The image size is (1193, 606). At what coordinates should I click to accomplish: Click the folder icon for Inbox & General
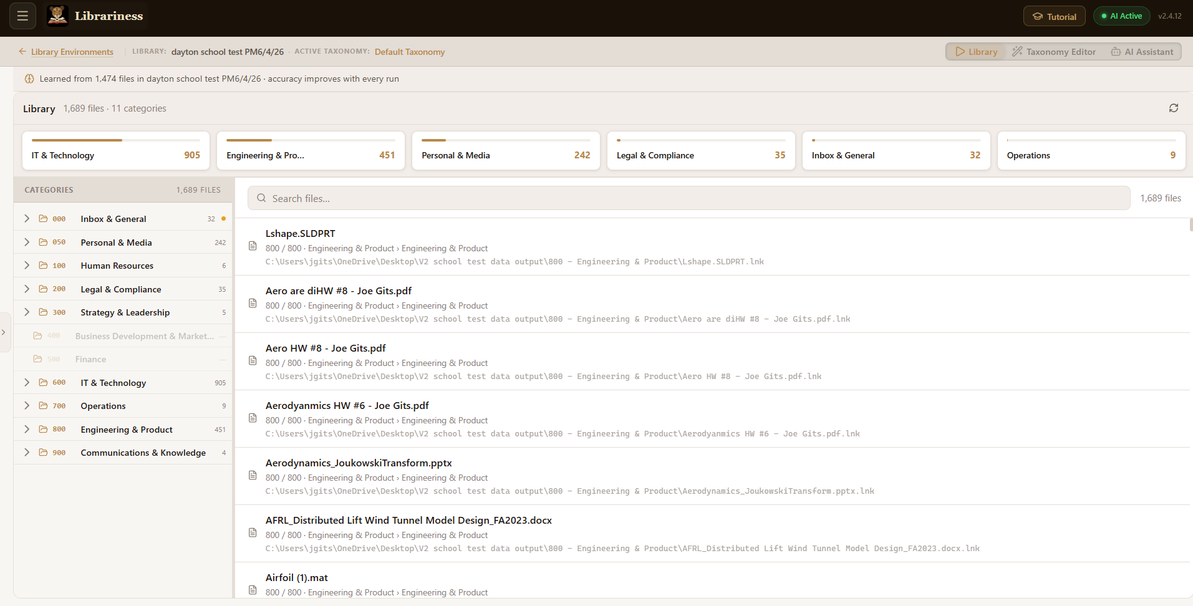pos(43,219)
